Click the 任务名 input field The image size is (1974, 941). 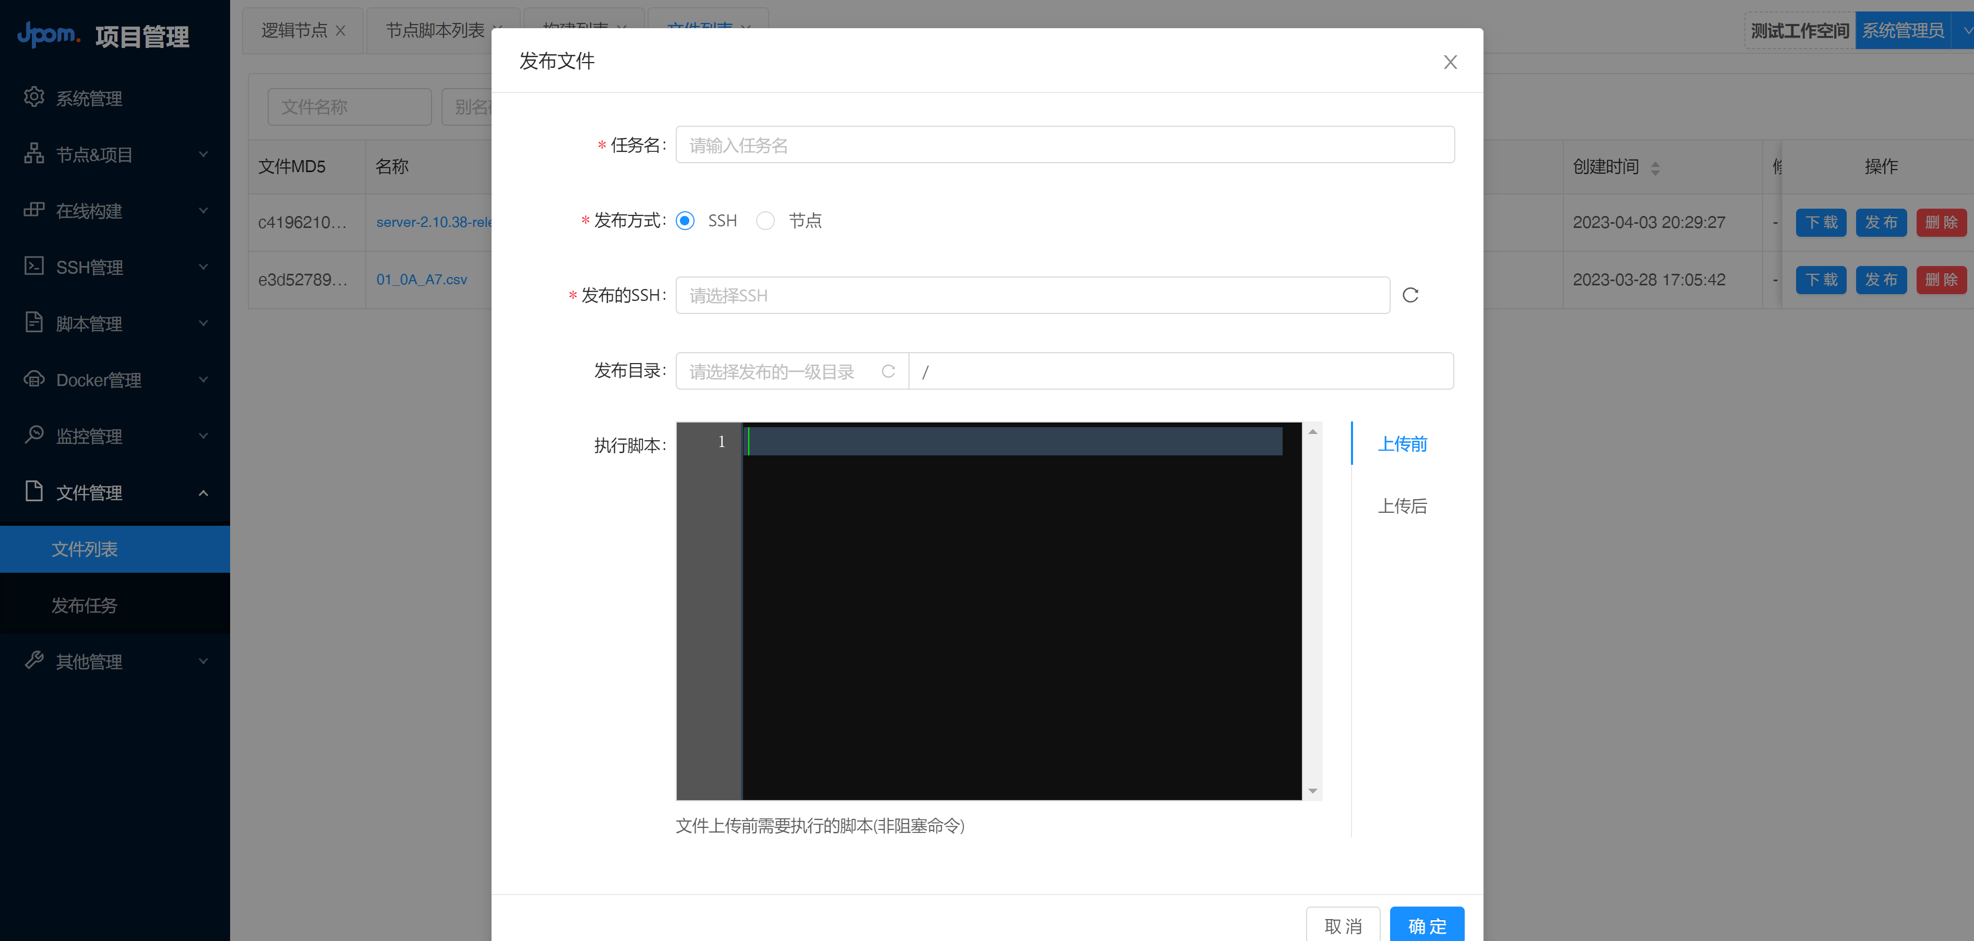[1063, 144]
